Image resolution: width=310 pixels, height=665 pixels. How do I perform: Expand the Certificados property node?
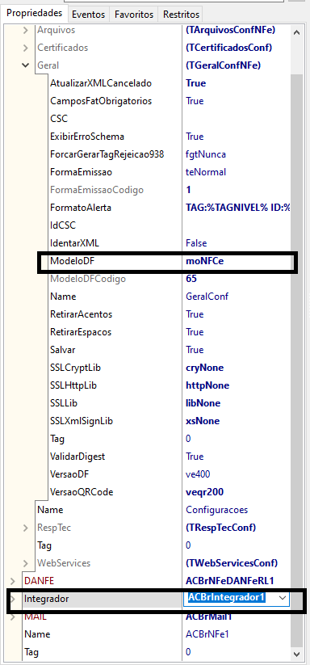coord(26,48)
